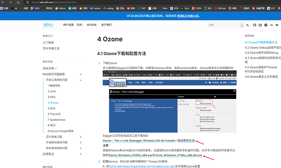281x168 pixels.
Task: Jump to 4.6 Ozone重定义文件路径 in contents
Action: [x=261, y=76]
